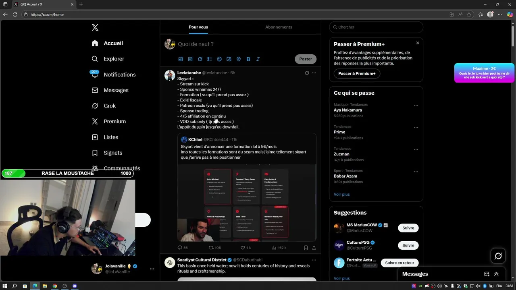This screenshot has width=516, height=290.
Task: Bookmark Leviatanche's post
Action: 306,248
